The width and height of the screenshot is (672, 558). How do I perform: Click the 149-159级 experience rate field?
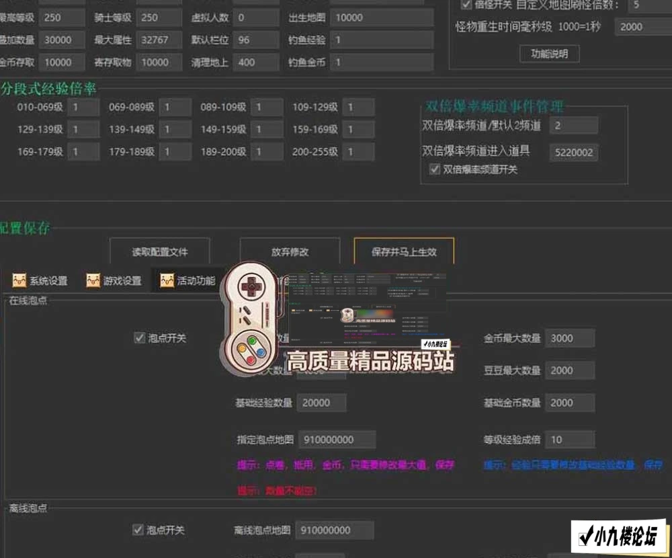pyautogui.click(x=267, y=129)
